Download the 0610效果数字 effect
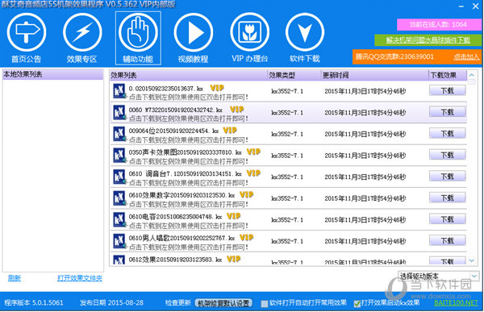This screenshot has width=484, height=312. pos(447,198)
